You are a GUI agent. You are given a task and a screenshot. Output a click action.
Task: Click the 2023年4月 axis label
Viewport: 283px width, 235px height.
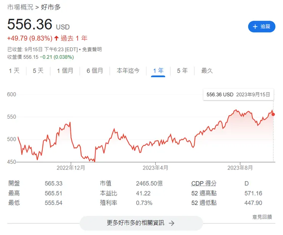pyautogui.click(x=155, y=168)
